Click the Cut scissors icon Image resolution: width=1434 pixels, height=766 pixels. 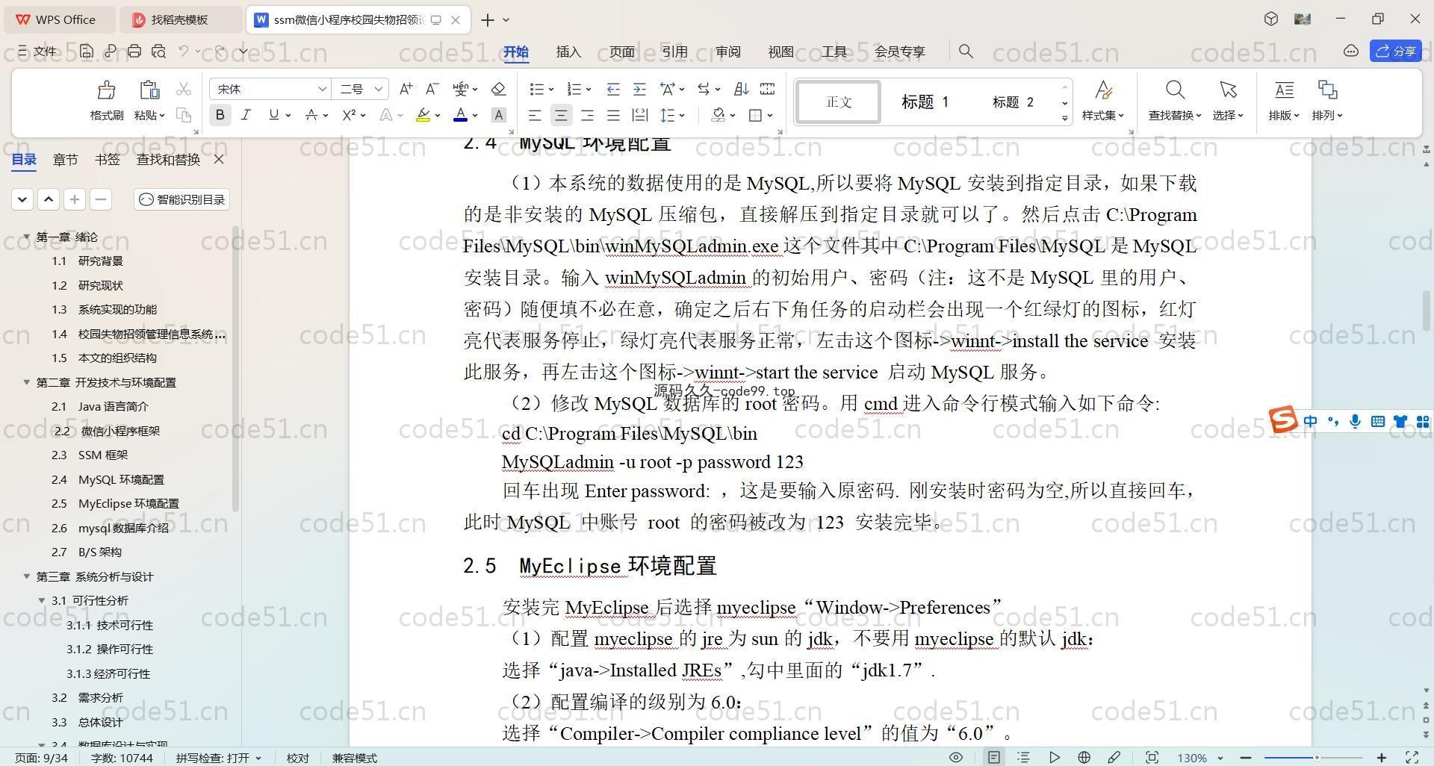[184, 90]
